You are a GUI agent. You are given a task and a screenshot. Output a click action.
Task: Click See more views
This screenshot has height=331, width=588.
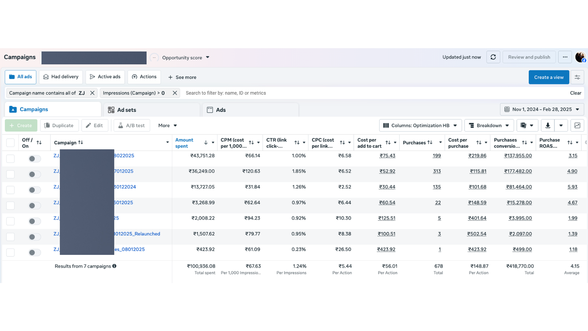point(182,77)
